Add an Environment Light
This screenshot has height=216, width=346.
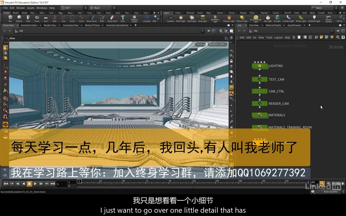click(256, 19)
